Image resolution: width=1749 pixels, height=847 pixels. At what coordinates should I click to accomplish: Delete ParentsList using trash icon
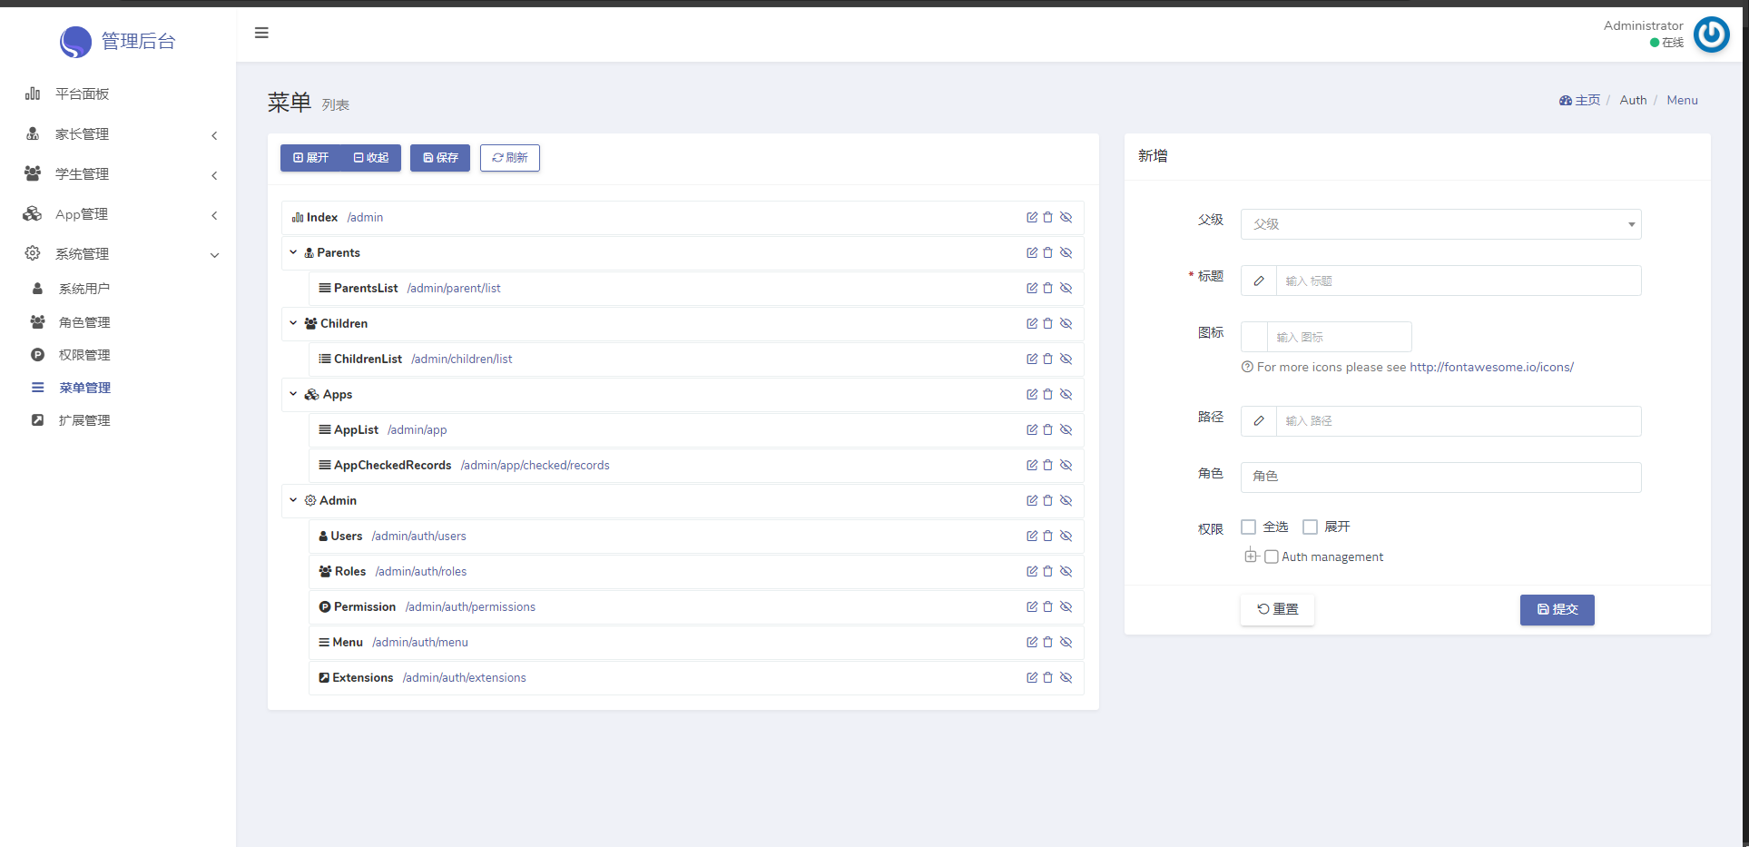pyautogui.click(x=1047, y=289)
